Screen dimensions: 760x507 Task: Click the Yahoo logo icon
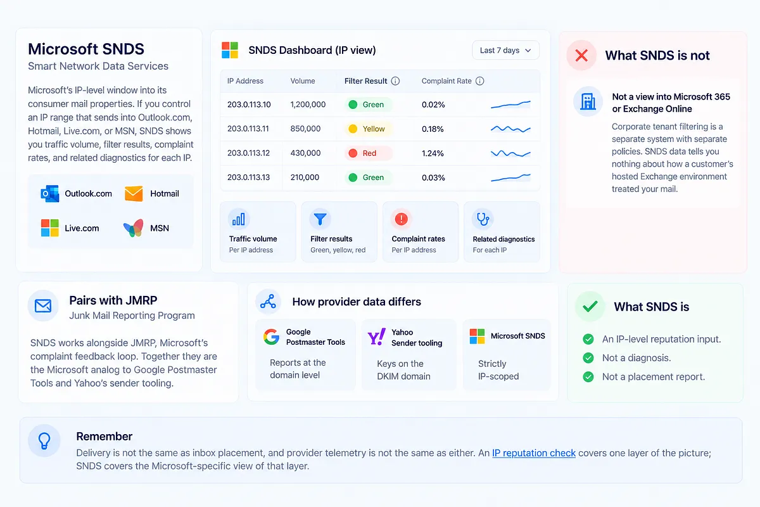tap(377, 337)
